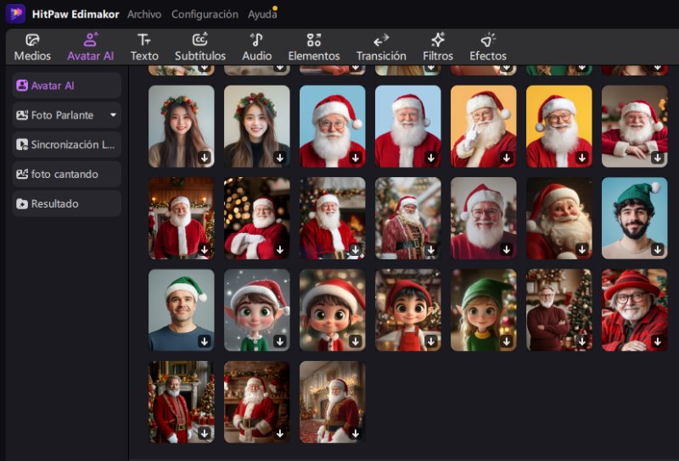Open Sincronización L... in the sidebar

tap(67, 144)
